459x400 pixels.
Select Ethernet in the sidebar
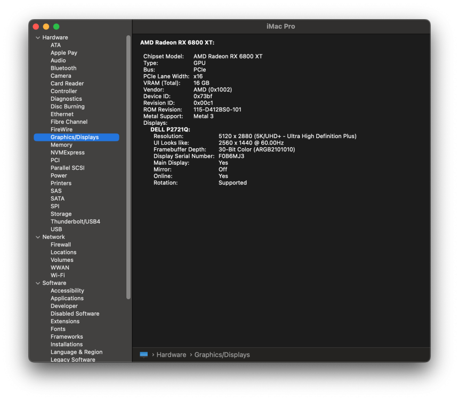[62, 114]
